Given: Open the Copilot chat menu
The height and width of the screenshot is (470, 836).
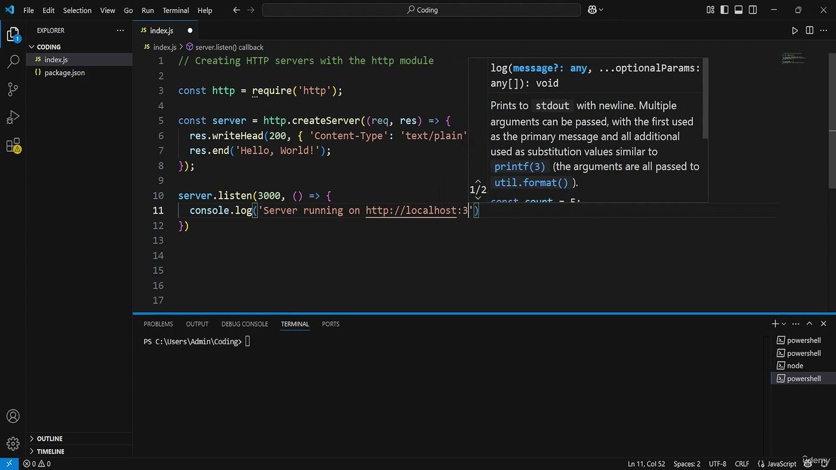Looking at the screenshot, I should coord(596,10).
